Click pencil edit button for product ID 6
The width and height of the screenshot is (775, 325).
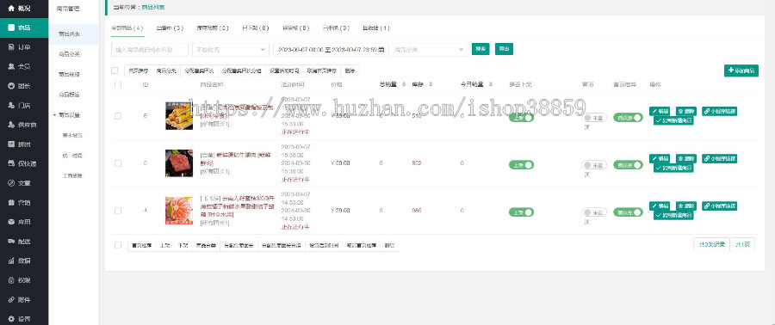coord(660,112)
